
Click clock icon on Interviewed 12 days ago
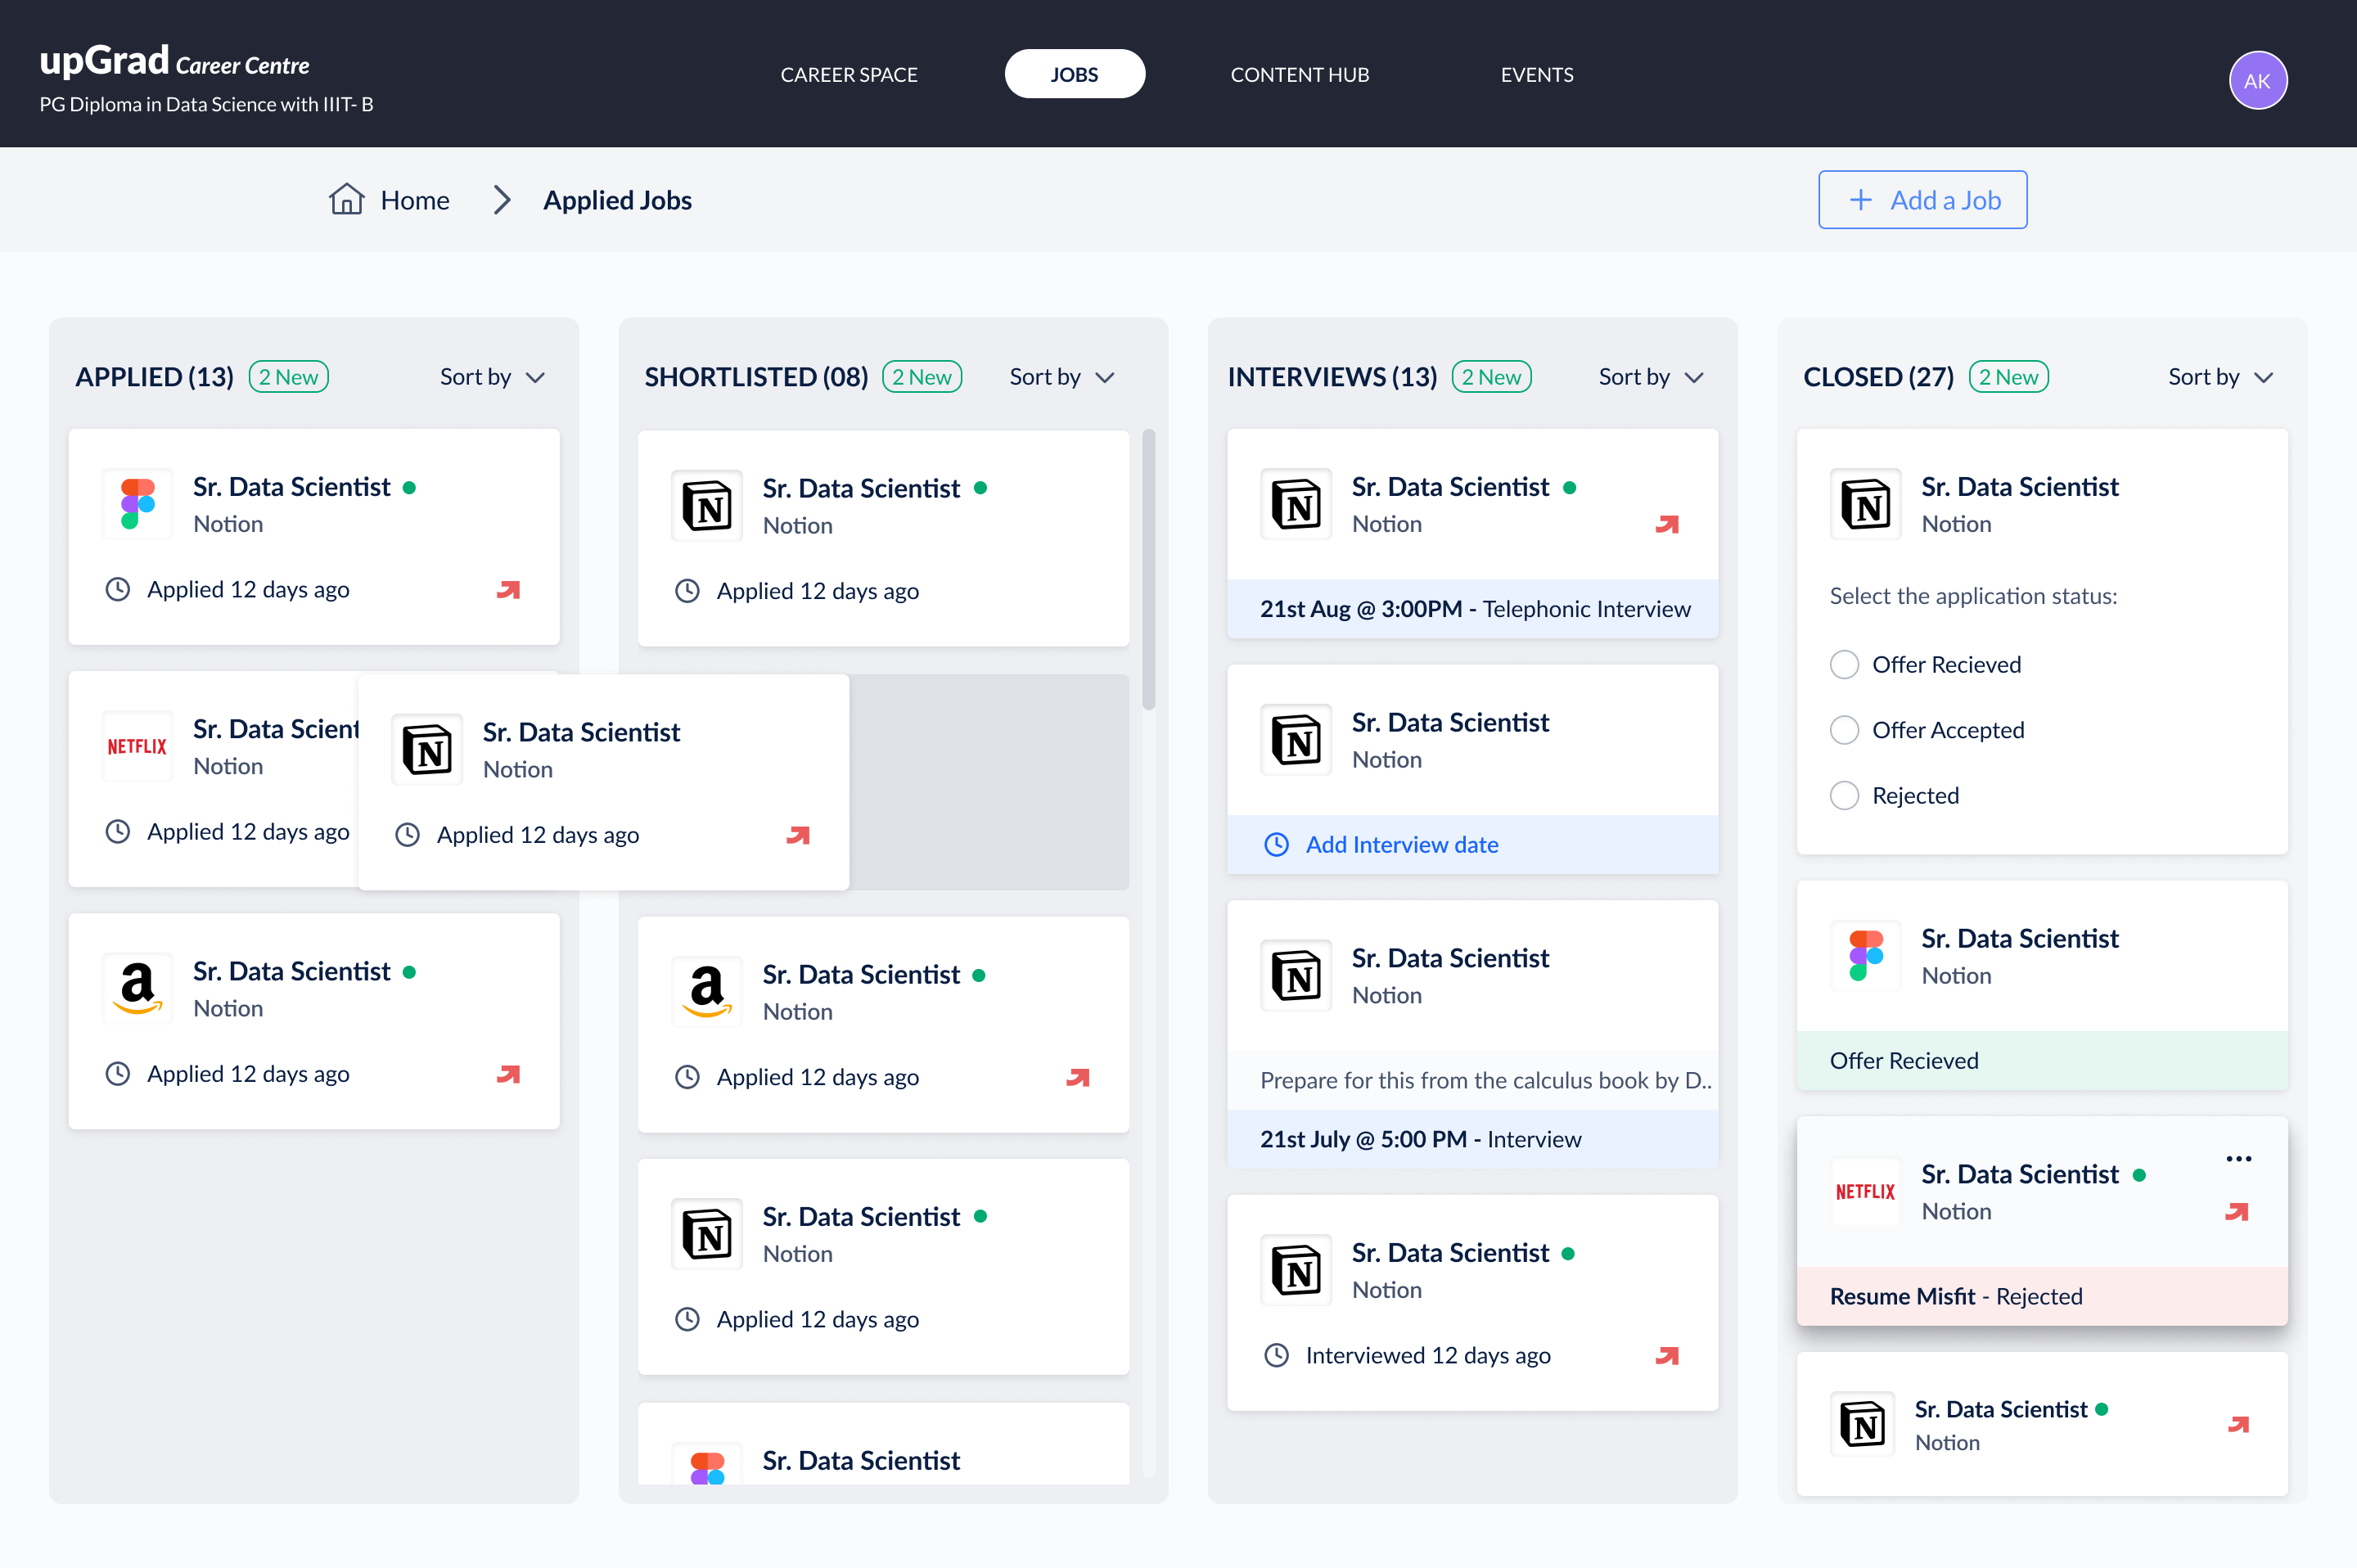click(x=1276, y=1355)
